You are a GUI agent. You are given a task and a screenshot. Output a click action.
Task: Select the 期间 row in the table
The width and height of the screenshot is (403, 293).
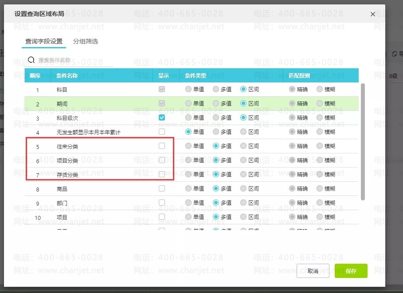coord(192,104)
